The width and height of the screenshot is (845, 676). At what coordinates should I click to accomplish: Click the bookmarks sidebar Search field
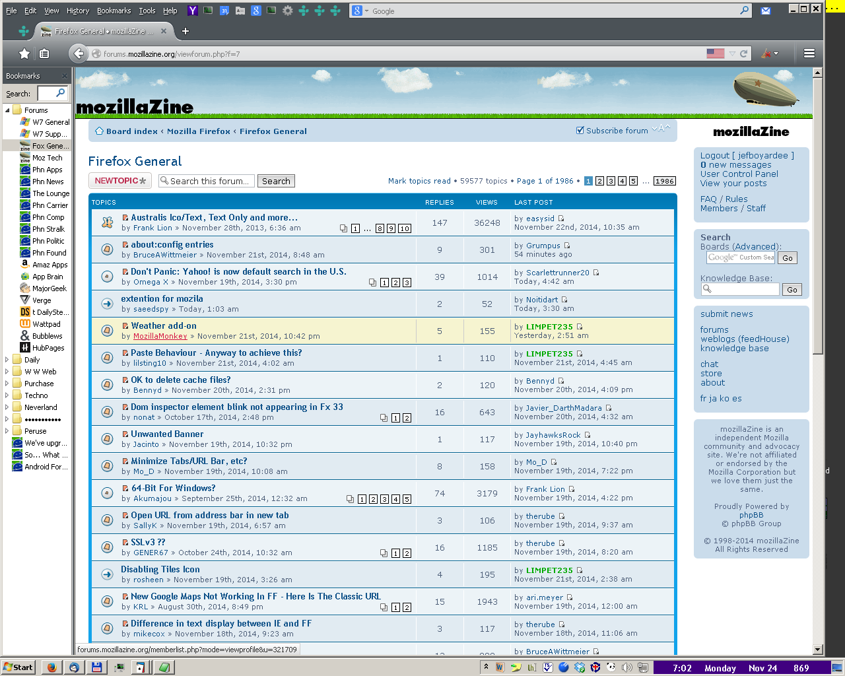click(52, 94)
